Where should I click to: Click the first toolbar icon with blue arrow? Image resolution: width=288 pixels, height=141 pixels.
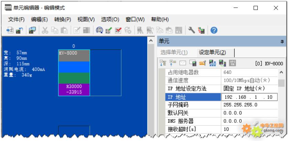(x=10, y=30)
